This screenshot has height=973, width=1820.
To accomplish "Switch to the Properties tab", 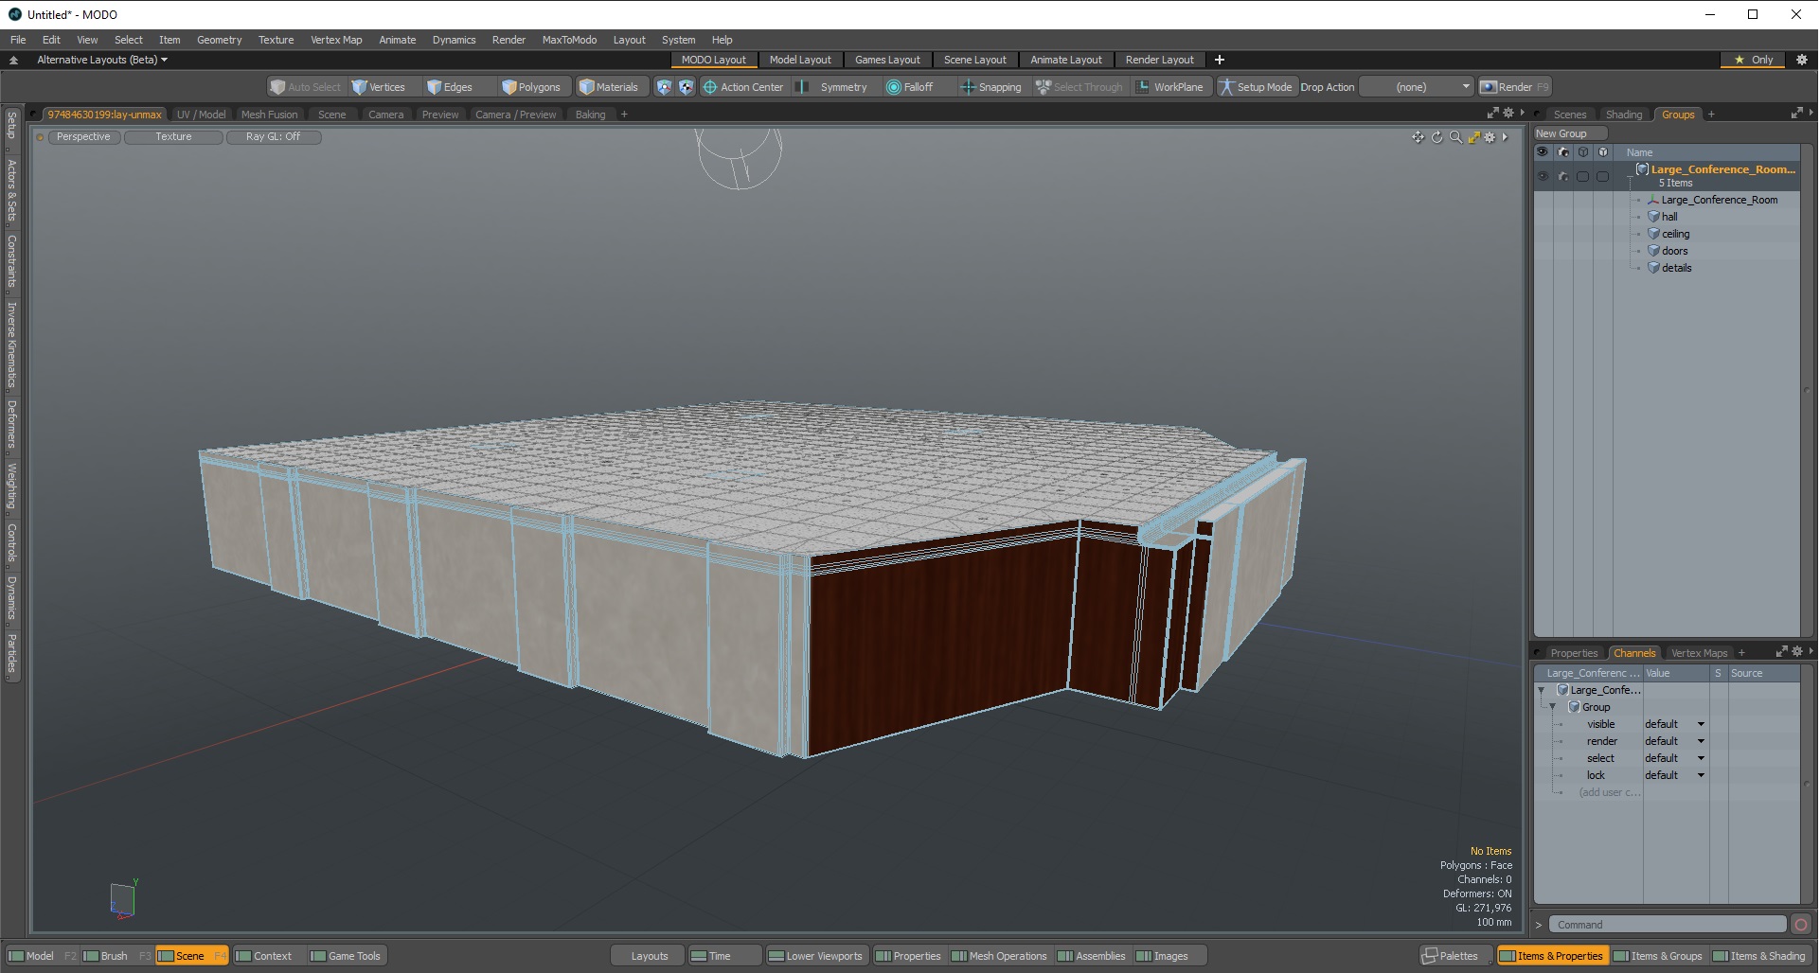I will click(1573, 653).
